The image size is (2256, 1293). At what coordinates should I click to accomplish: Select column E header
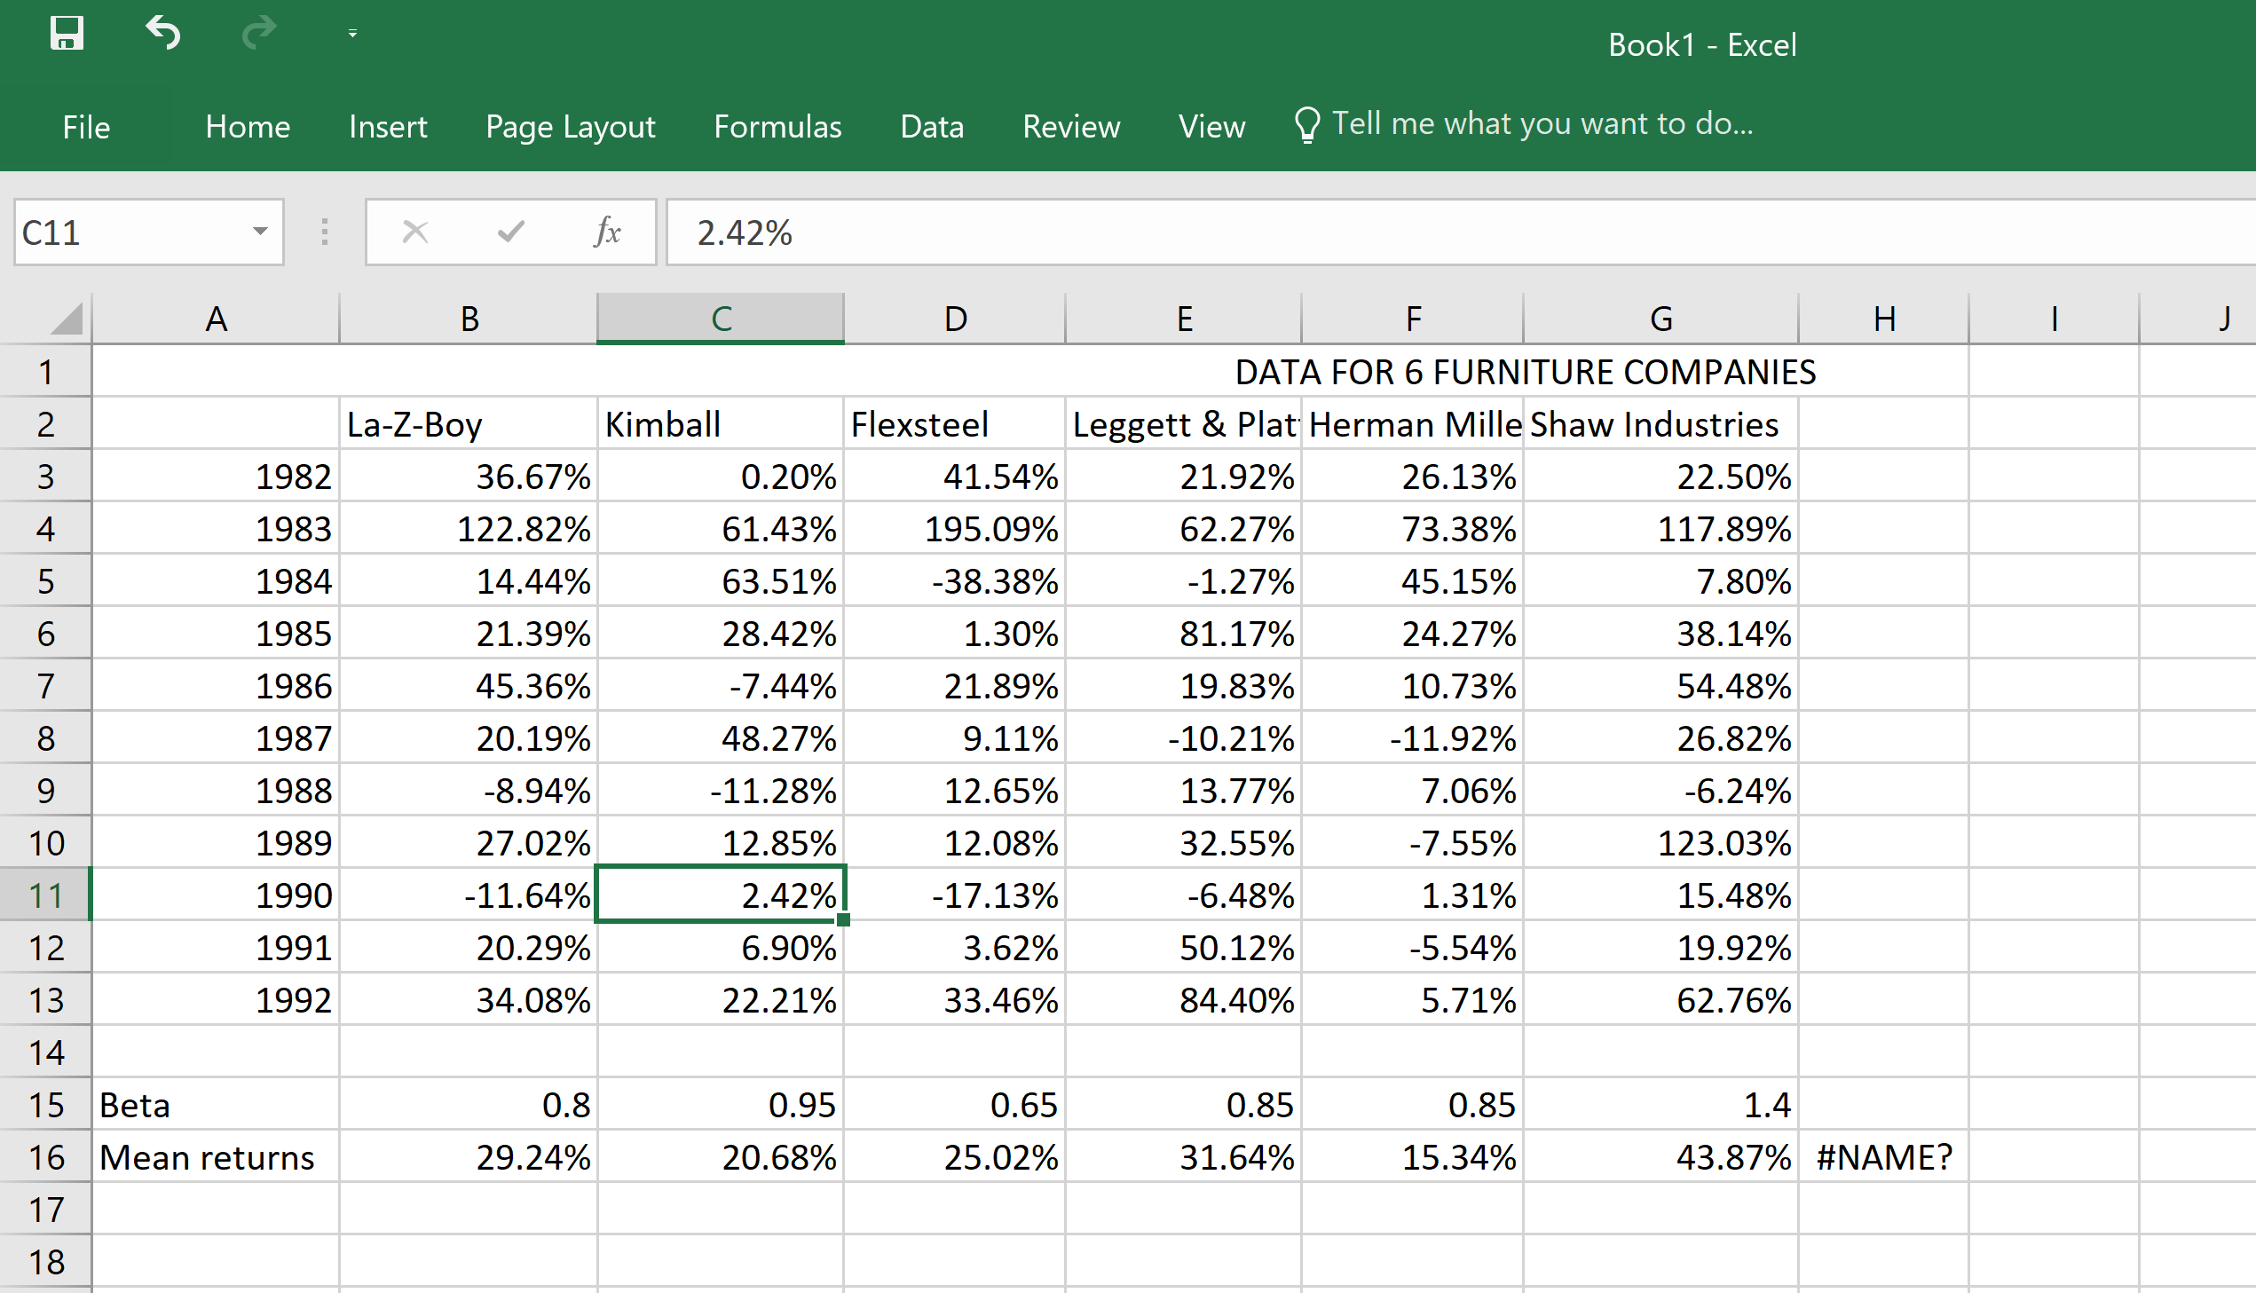click(1185, 319)
